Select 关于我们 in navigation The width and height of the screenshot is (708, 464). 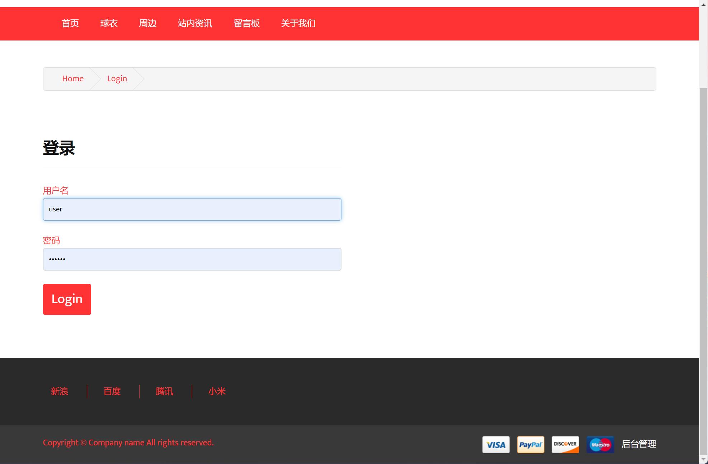(298, 24)
